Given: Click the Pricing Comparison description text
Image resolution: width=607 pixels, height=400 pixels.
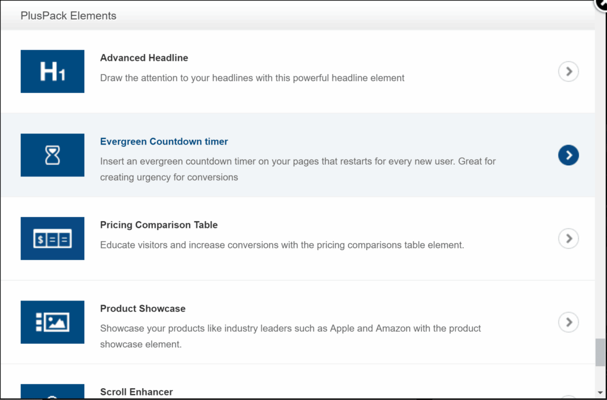Looking at the screenshot, I should (x=282, y=245).
